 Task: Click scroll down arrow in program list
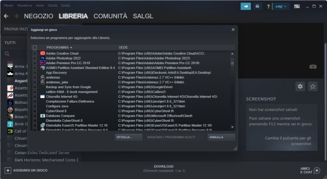tap(232, 127)
